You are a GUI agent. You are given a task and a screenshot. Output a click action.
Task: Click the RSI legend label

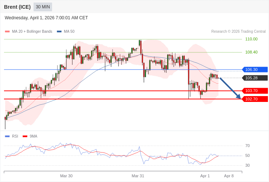pyautogui.click(x=15, y=136)
